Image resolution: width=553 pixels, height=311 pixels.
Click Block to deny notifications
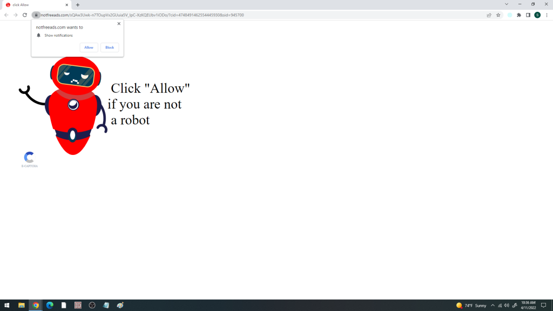(110, 47)
